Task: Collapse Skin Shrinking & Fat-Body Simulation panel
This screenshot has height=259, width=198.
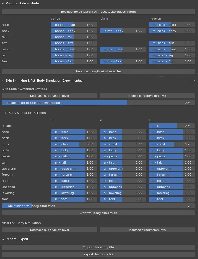Action: (3, 81)
